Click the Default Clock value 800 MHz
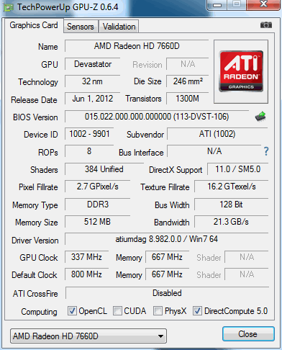Image resolution: width=282 pixels, height=350 pixels. [x=86, y=274]
